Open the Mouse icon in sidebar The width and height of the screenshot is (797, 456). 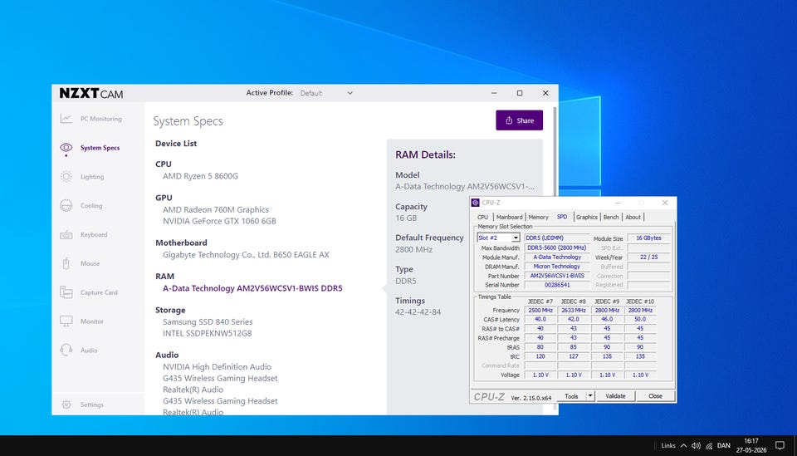coord(66,263)
